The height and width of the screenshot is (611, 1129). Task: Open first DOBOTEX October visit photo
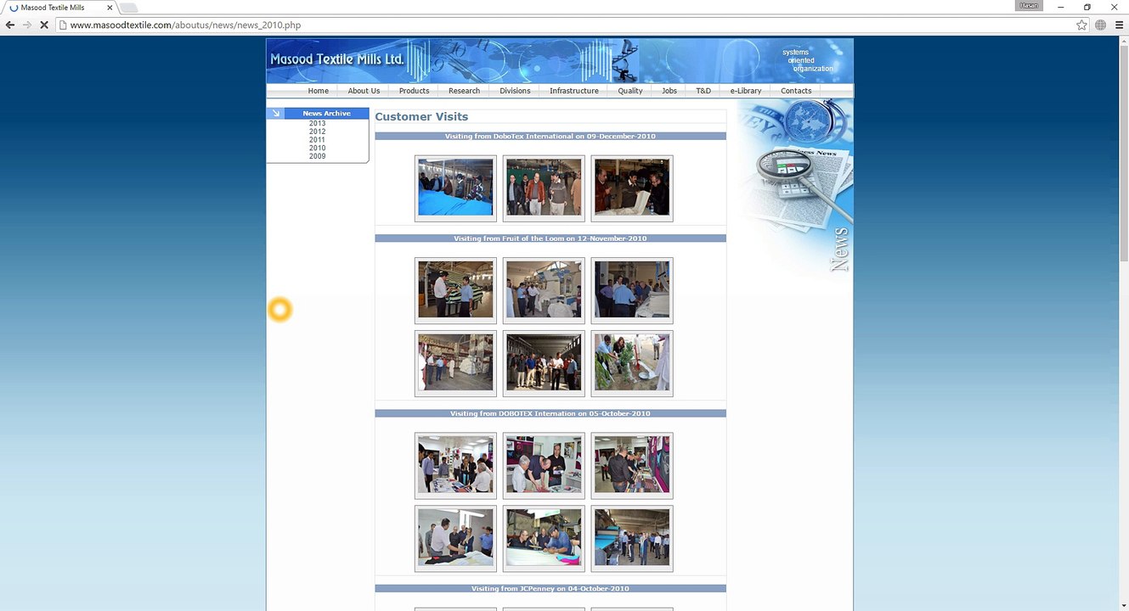point(455,465)
